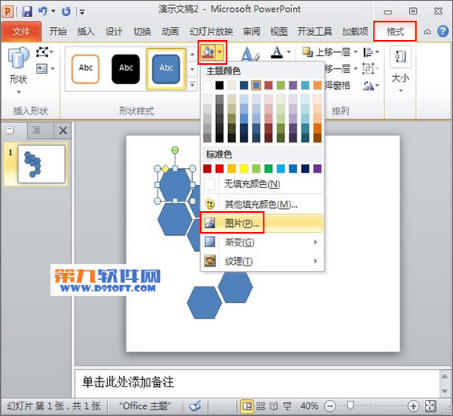This screenshot has height=416, width=453.
Task: Close the slides pane
Action: pyautogui.click(x=62, y=130)
